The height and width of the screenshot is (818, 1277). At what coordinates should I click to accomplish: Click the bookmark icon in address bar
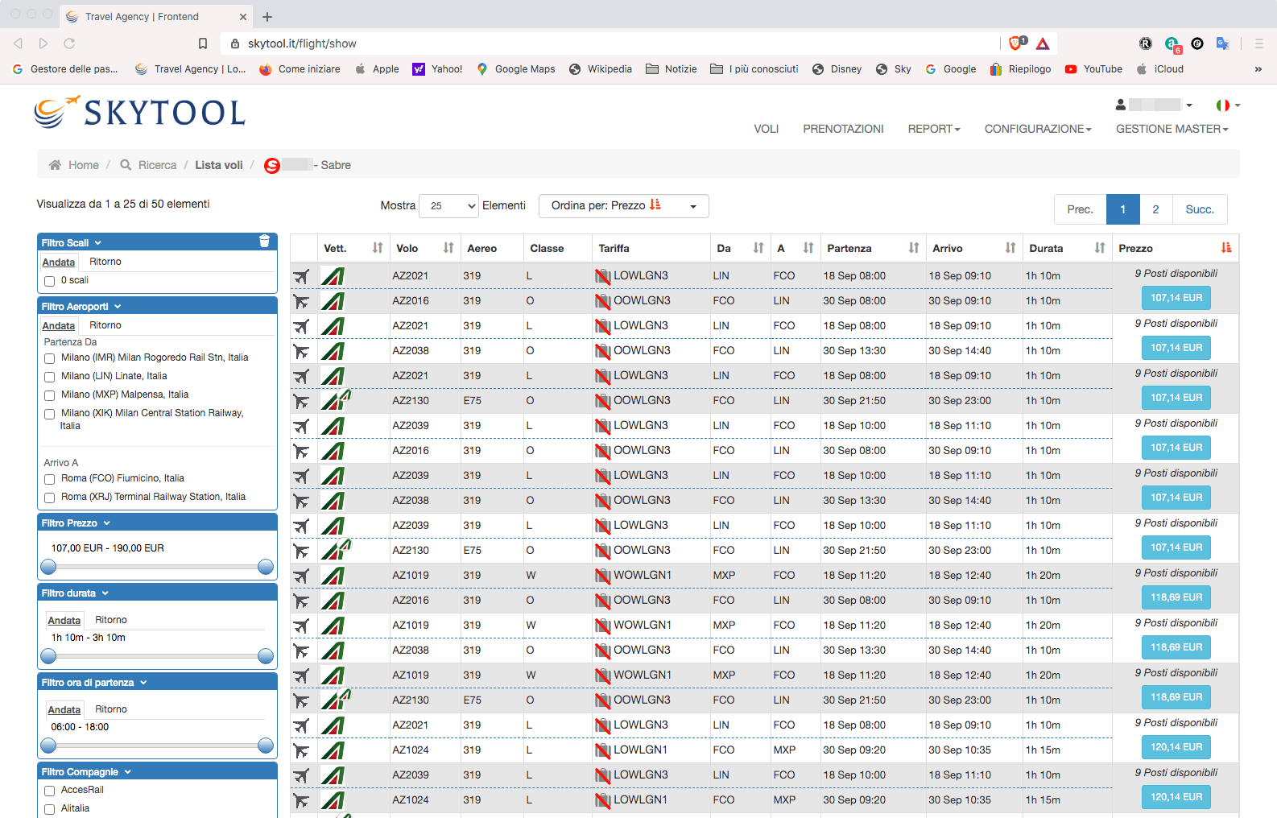[203, 43]
